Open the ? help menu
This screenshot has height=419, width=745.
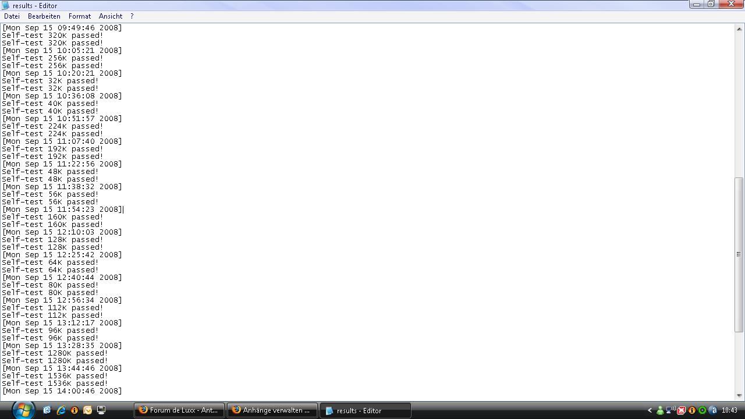pyautogui.click(x=132, y=16)
